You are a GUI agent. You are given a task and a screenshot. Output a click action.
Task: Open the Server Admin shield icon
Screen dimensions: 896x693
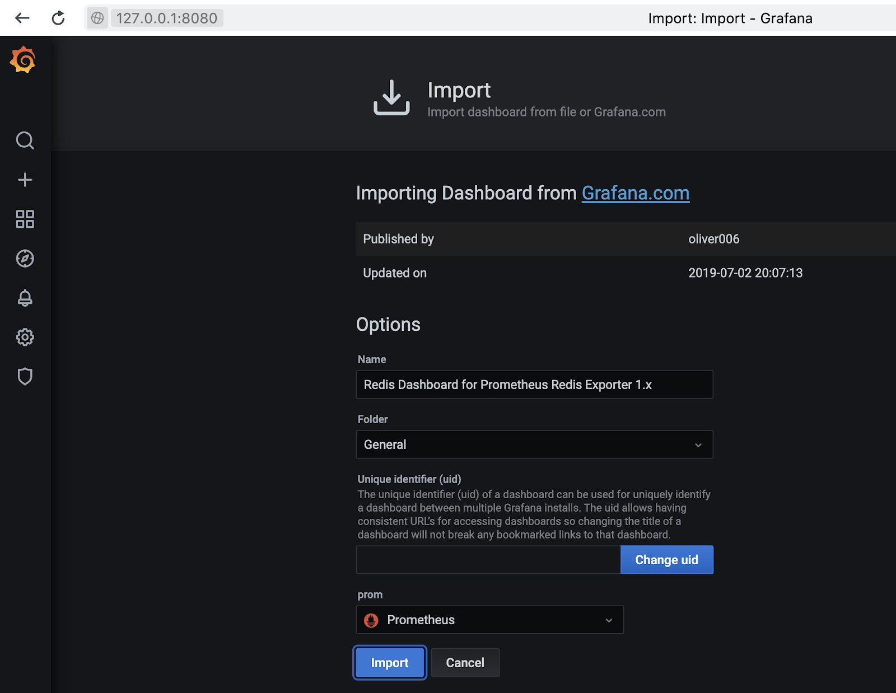coord(25,376)
